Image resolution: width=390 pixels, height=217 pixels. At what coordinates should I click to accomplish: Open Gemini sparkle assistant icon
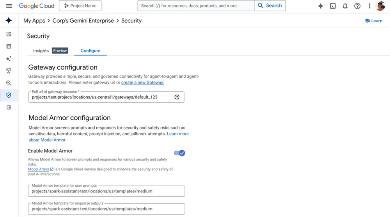click(321, 6)
